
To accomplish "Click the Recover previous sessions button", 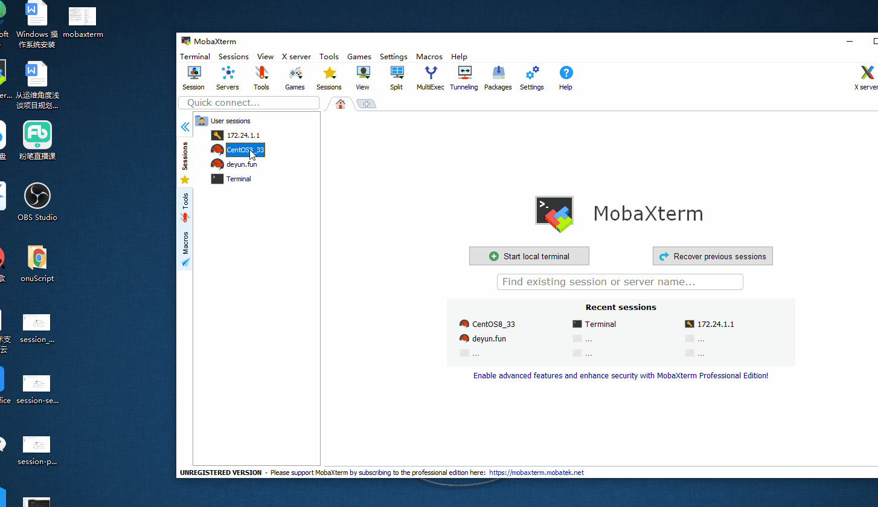I will pyautogui.click(x=713, y=256).
